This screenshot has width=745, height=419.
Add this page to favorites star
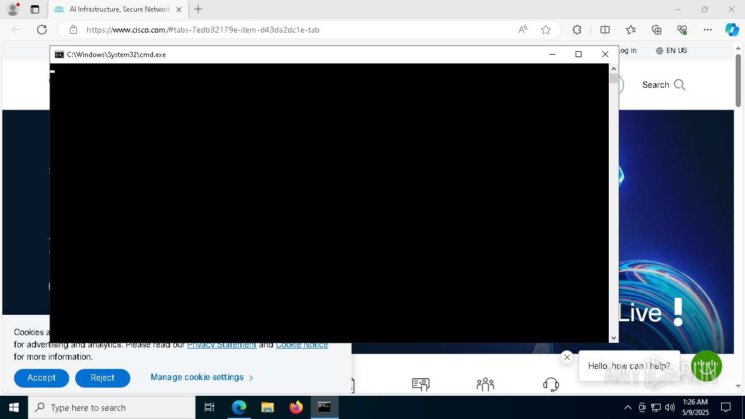pyautogui.click(x=546, y=30)
